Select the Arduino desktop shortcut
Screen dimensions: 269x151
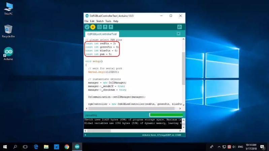tap(8, 54)
